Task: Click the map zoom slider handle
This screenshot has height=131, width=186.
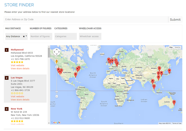Action: point(57,92)
